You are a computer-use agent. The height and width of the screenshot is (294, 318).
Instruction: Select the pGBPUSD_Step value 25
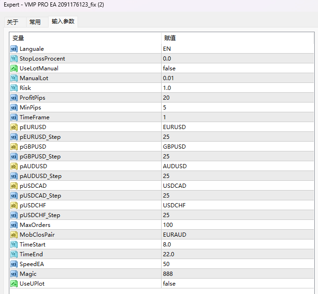tap(166, 157)
